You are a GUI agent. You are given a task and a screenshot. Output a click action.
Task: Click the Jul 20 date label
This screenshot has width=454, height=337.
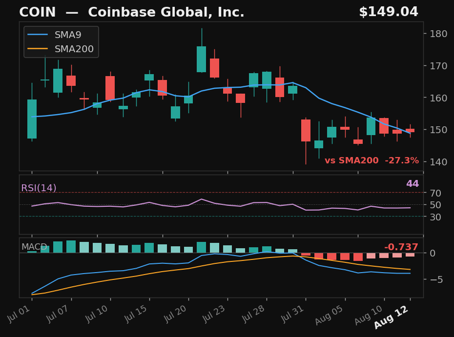coord(175,314)
